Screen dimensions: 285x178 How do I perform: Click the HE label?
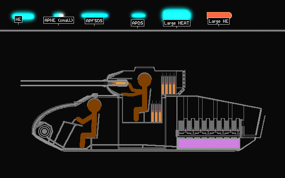[x=18, y=19]
